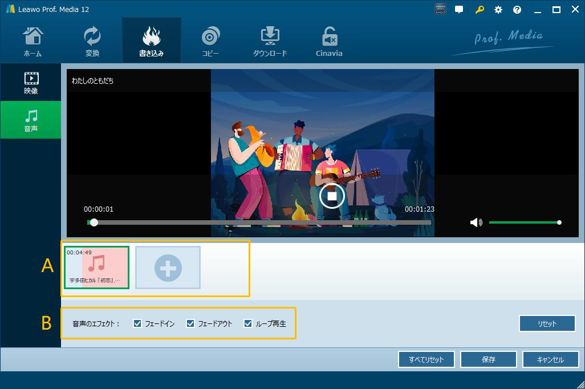Open the feedback chat bubble icon
The width and height of the screenshot is (585, 389).
459,10
